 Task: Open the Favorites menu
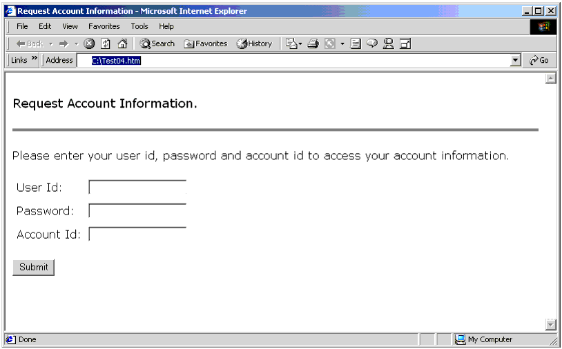pos(104,26)
